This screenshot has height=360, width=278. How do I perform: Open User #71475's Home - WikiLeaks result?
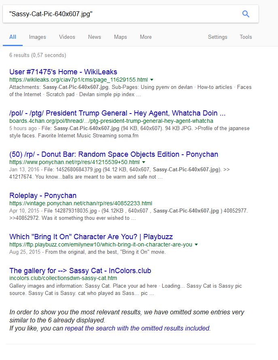point(63,72)
